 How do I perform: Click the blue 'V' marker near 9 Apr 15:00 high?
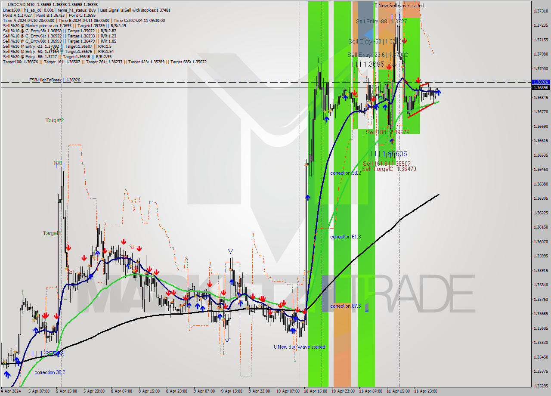(231, 251)
